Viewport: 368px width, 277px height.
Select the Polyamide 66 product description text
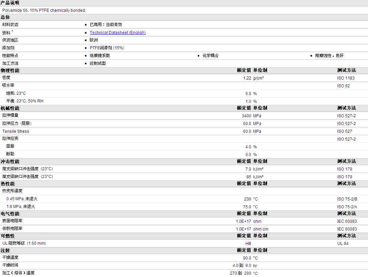point(44,10)
